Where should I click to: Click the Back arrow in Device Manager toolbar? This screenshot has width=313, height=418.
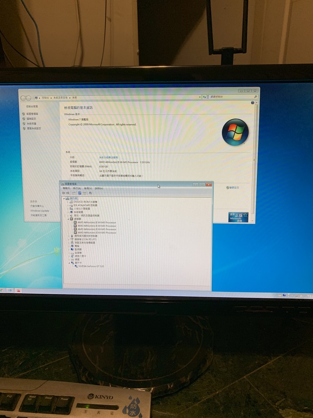click(x=63, y=193)
